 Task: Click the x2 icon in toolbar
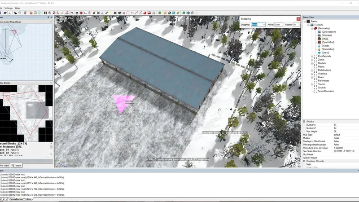pos(153,13)
